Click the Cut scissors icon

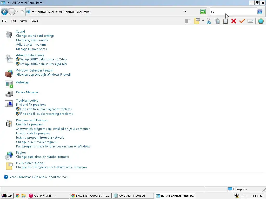209,21
